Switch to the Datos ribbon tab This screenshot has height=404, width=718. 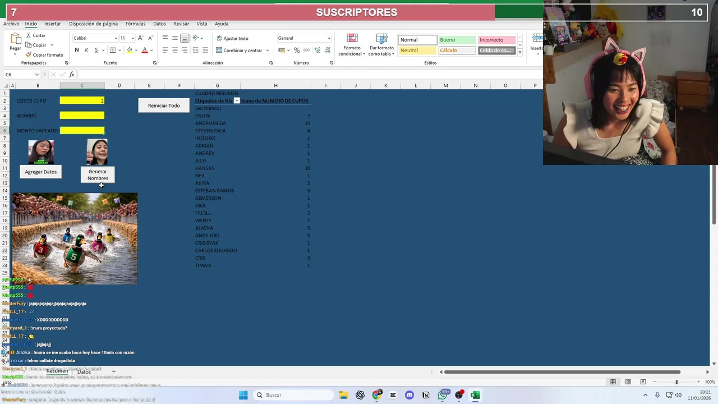pyautogui.click(x=159, y=24)
